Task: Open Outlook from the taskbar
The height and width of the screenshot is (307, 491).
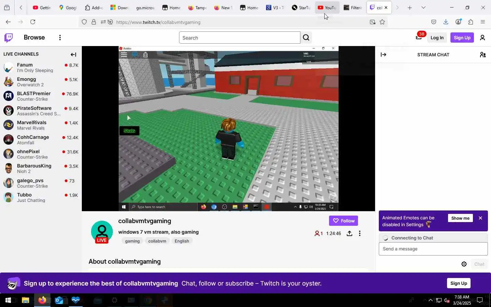Action: 59,300
